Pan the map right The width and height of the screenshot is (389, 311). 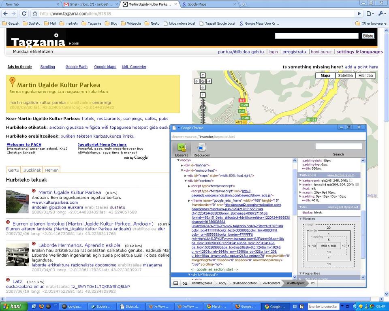click(x=209, y=81)
